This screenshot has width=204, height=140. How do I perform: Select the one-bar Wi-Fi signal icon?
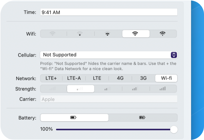pyautogui.click(x=80, y=34)
